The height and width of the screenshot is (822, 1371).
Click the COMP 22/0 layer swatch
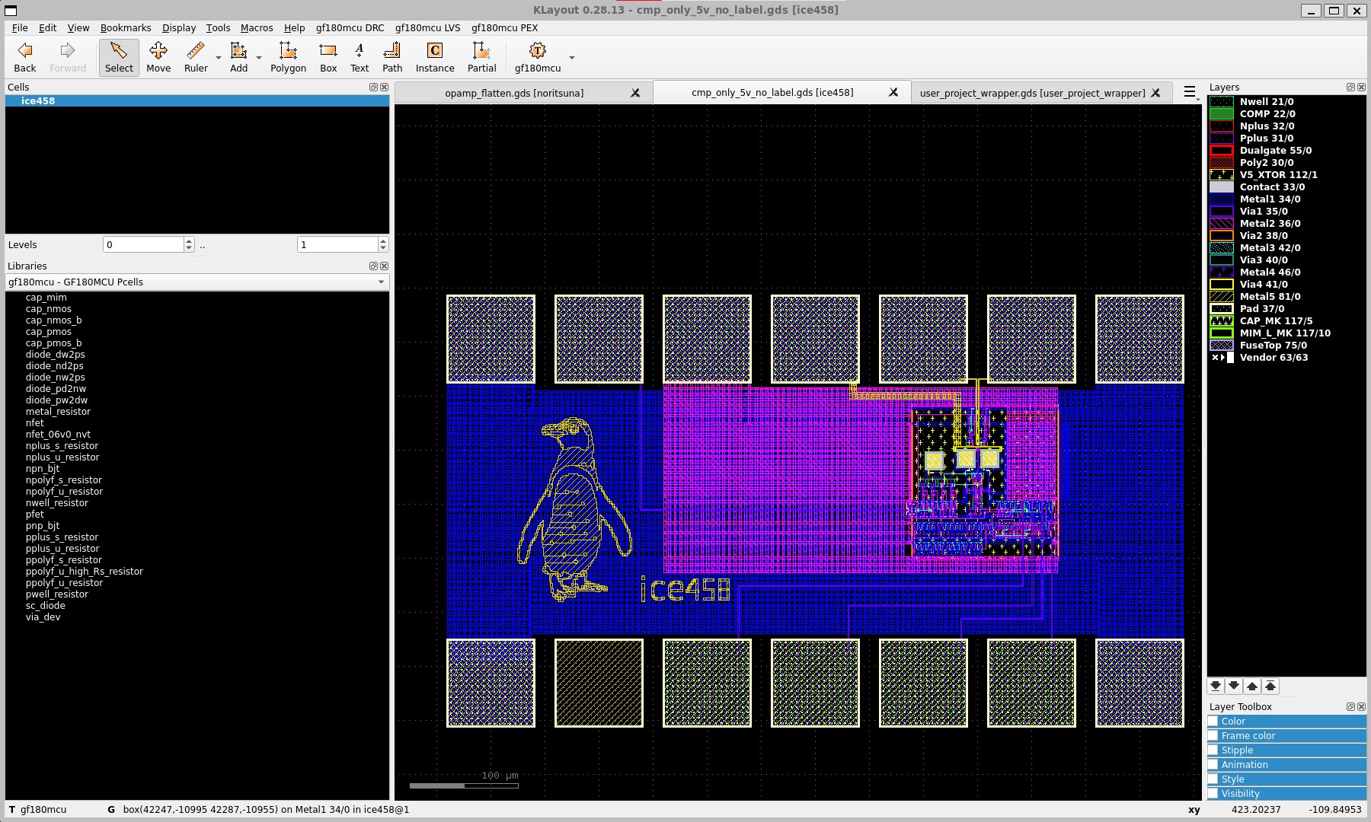tap(1221, 113)
